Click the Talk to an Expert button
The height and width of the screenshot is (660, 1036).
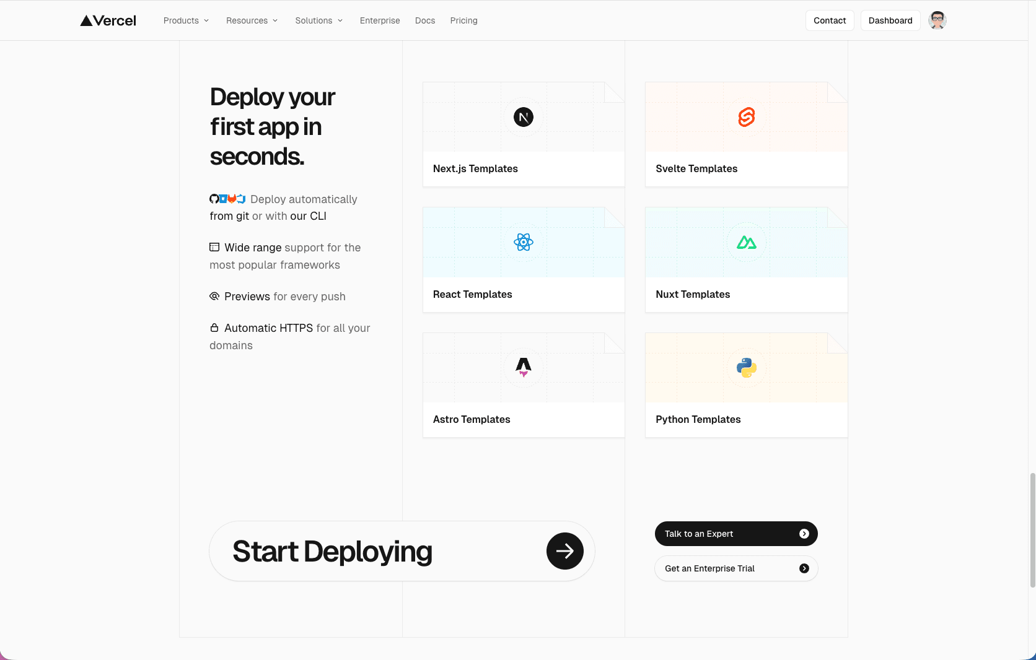click(735, 534)
